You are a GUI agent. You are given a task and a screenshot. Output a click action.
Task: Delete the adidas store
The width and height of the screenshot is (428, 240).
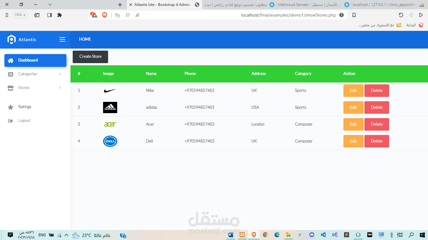click(377, 107)
